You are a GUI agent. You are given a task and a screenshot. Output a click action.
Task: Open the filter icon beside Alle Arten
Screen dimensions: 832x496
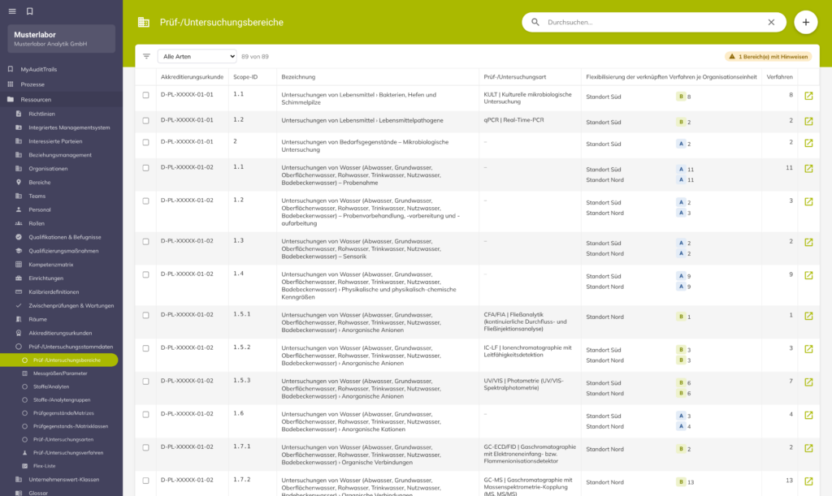click(x=146, y=56)
